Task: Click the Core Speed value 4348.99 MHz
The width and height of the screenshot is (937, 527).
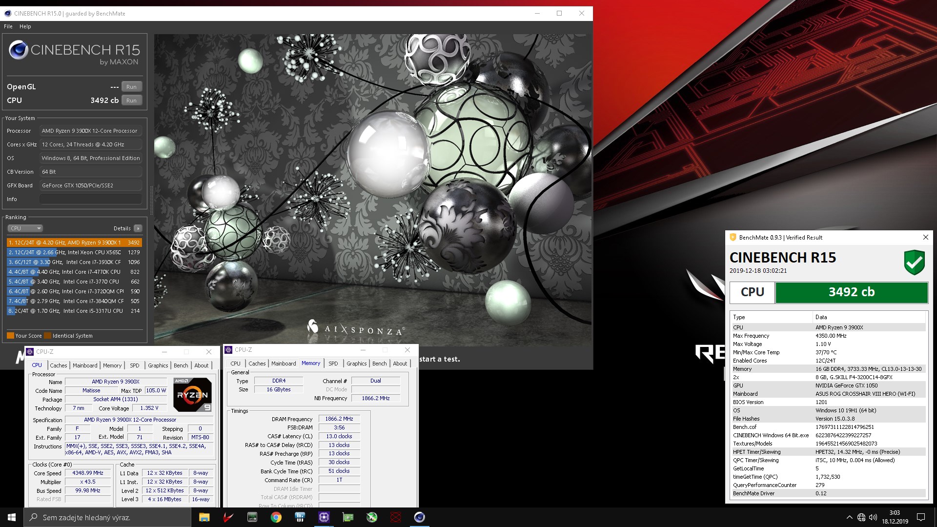Action: click(88, 473)
